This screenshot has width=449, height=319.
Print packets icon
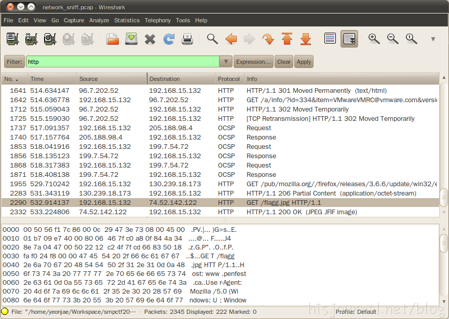click(x=187, y=39)
